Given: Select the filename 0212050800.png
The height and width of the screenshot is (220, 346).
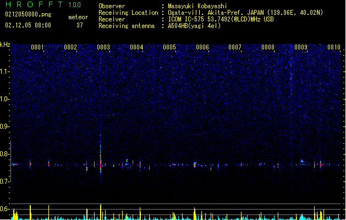Looking at the screenshot, I should [28, 15].
